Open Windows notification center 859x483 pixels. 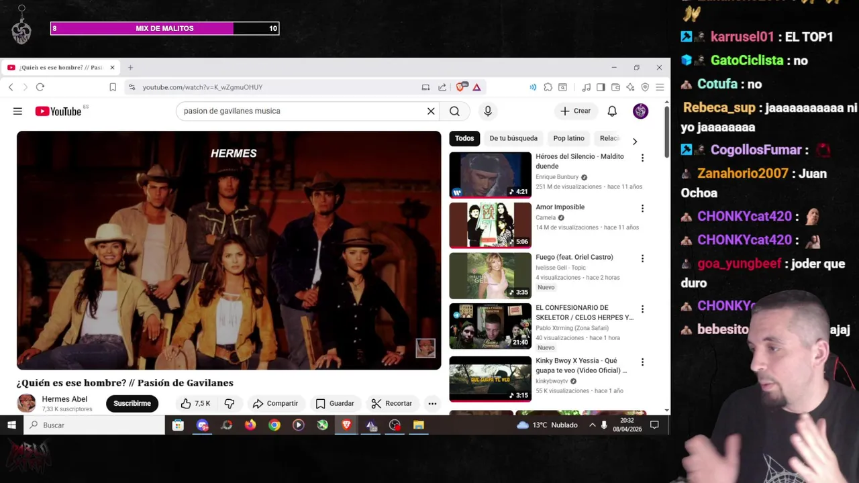point(654,425)
